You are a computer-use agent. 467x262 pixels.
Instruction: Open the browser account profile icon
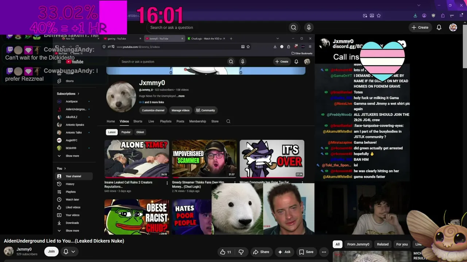click(424, 16)
